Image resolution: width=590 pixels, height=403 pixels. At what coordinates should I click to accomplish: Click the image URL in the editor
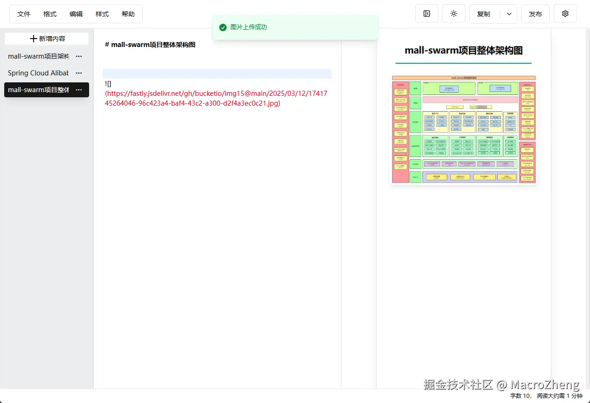[x=216, y=98]
